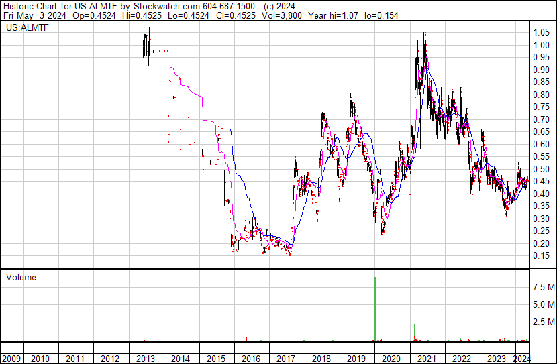Click the 0.15 price axis label
Viewport: 557px width, 364px height.
pos(541,256)
